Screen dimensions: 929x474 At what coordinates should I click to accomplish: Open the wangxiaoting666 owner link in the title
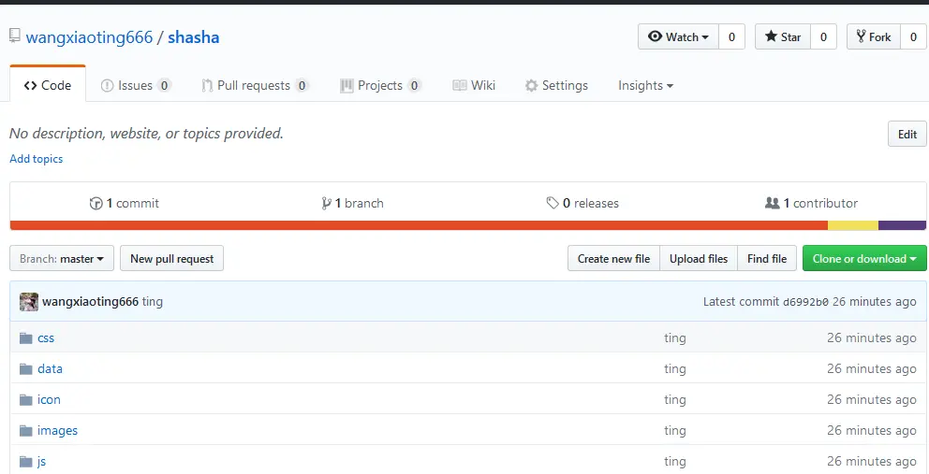click(x=90, y=37)
